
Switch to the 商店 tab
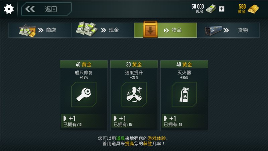pyautogui.click(x=40, y=30)
